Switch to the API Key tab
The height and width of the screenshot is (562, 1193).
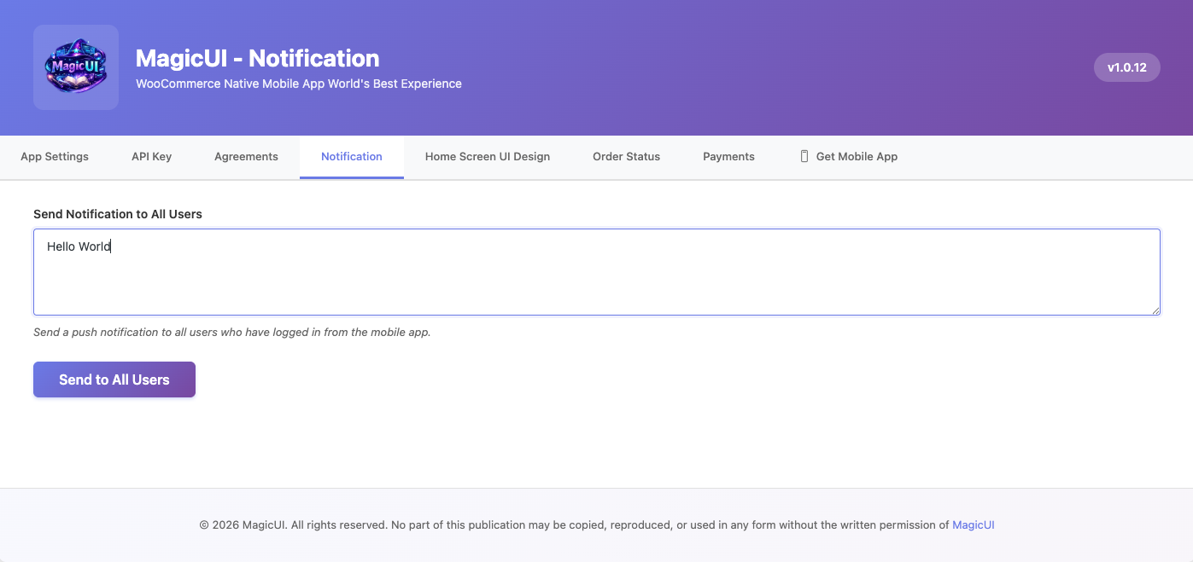(151, 157)
